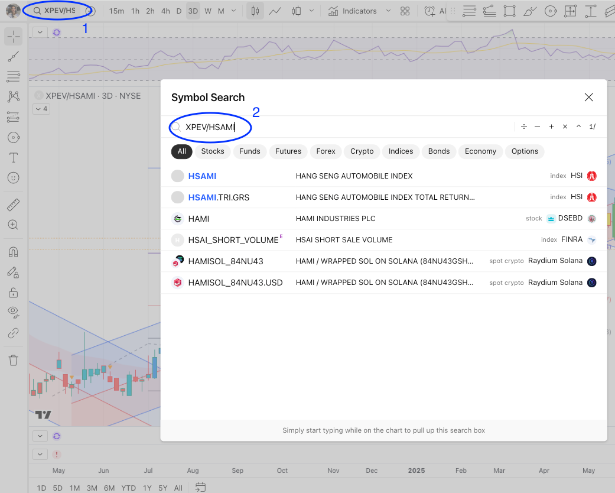The image size is (615, 493).
Task: Open the Indicators menu
Action: [352, 11]
